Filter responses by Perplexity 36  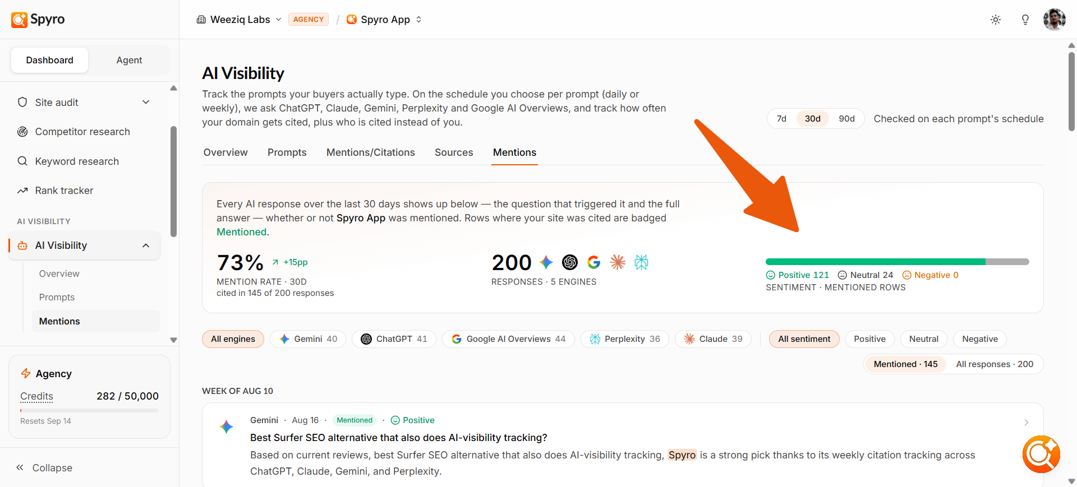(624, 339)
